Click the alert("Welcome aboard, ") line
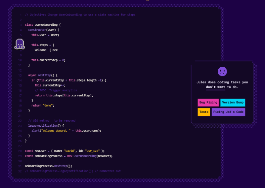Viewport: 265px width, 188px height. (66, 131)
